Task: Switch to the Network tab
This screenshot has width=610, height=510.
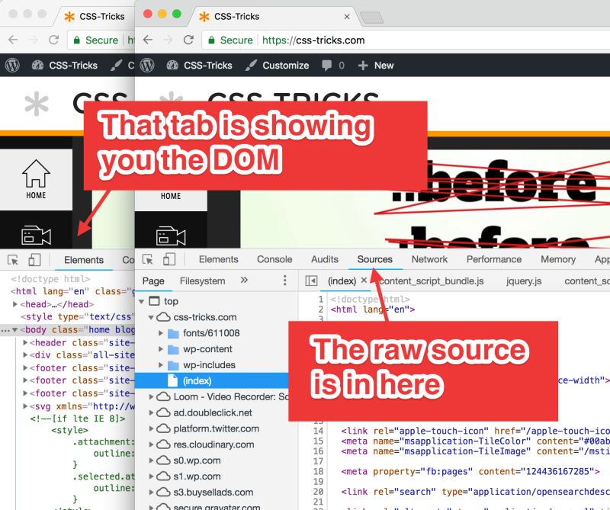Action: tap(429, 259)
